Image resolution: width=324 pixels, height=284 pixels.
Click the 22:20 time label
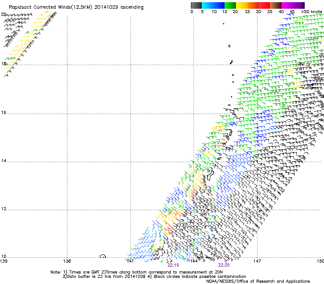[224, 265]
